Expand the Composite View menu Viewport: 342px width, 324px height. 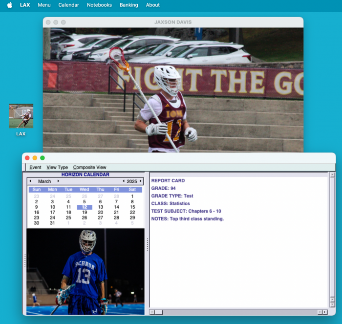[x=89, y=167]
